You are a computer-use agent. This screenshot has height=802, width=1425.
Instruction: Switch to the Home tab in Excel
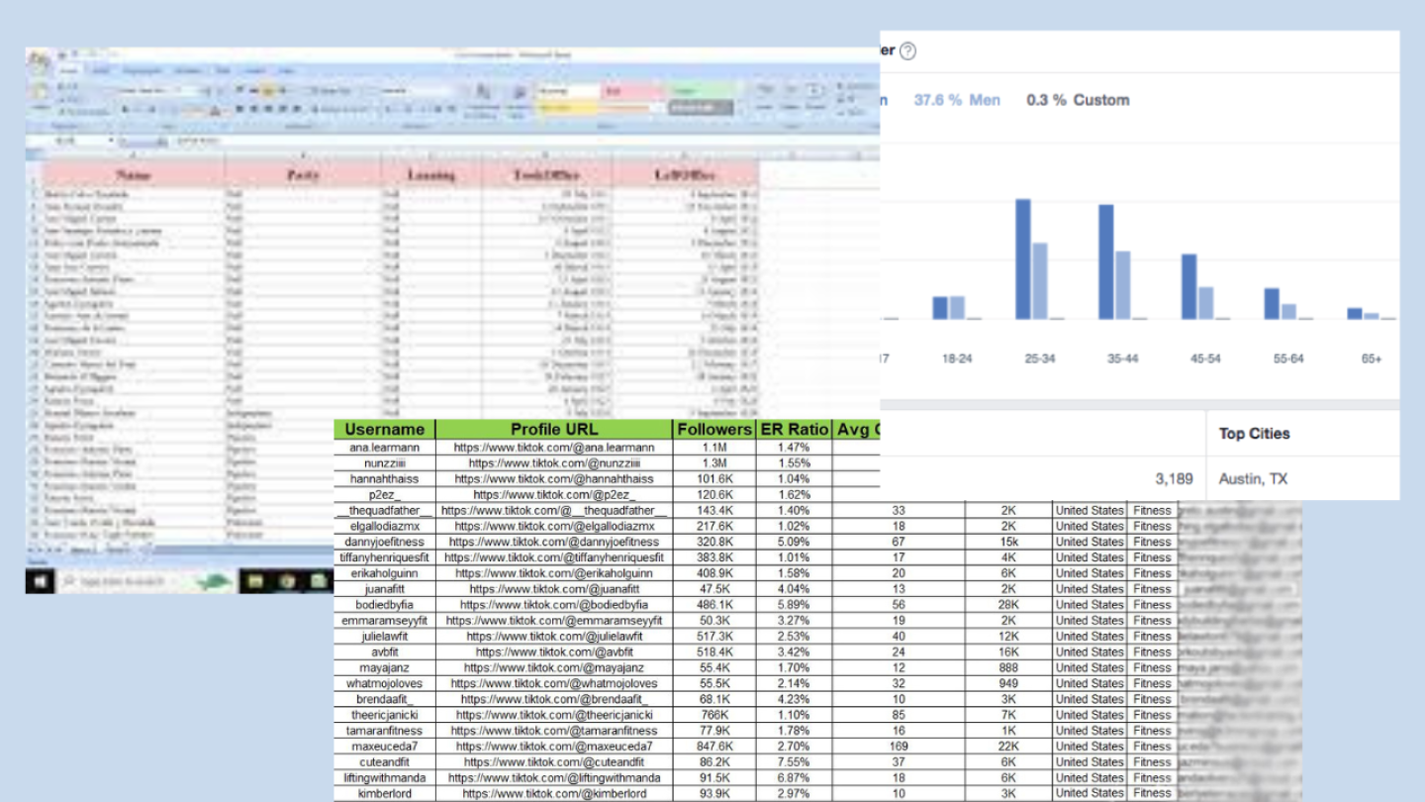pos(68,71)
